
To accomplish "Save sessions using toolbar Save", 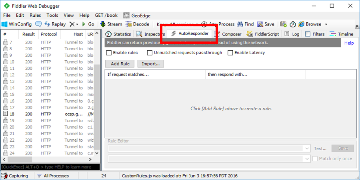I will pos(266,24).
